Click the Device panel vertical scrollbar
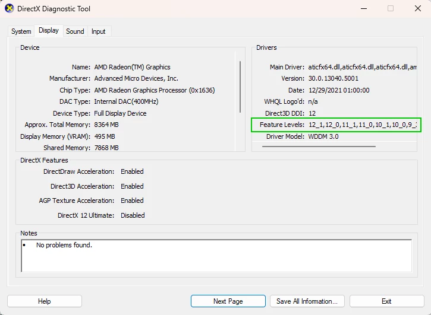This screenshot has width=431, height=315. pos(240,87)
